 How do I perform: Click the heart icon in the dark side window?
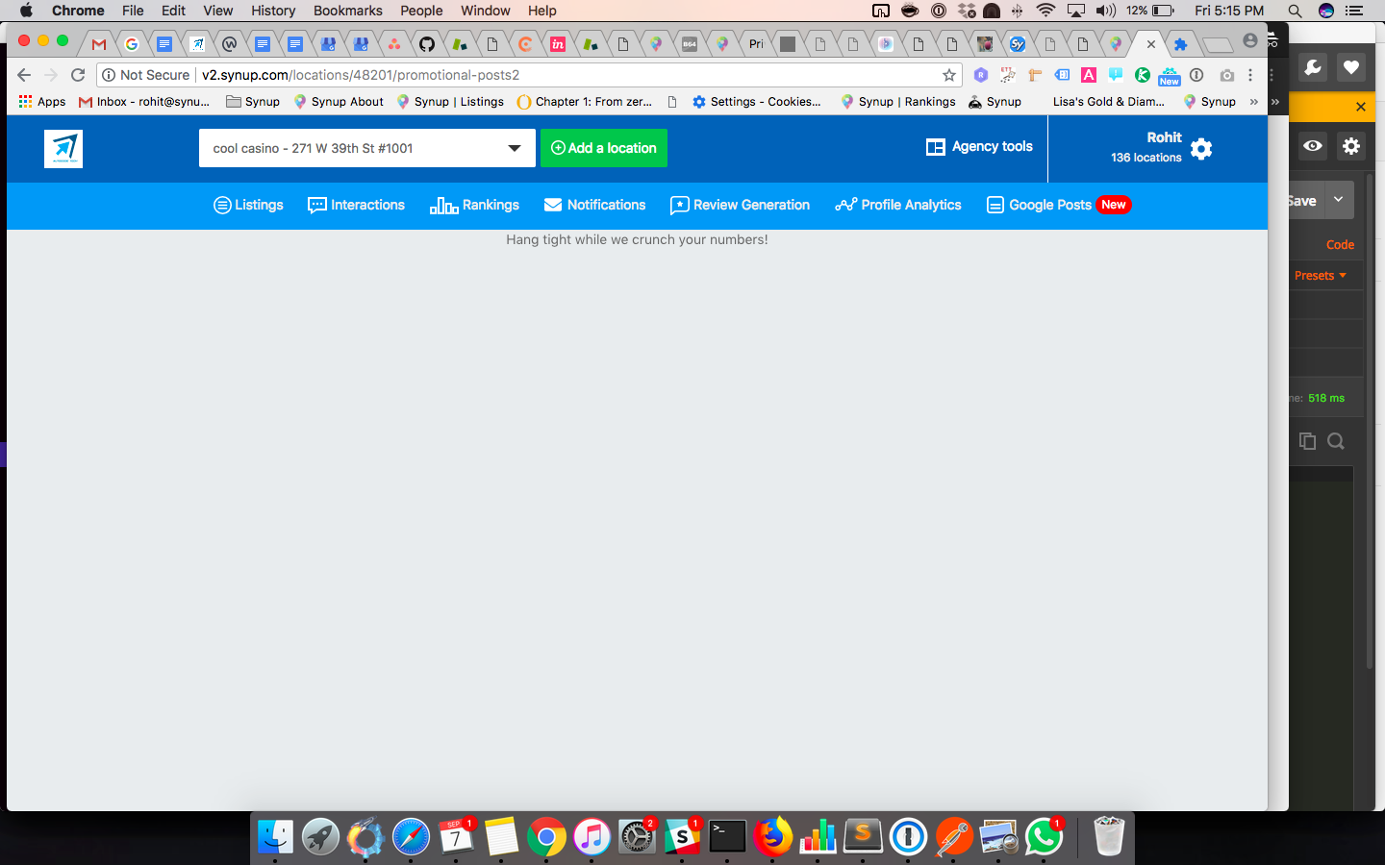tap(1351, 66)
